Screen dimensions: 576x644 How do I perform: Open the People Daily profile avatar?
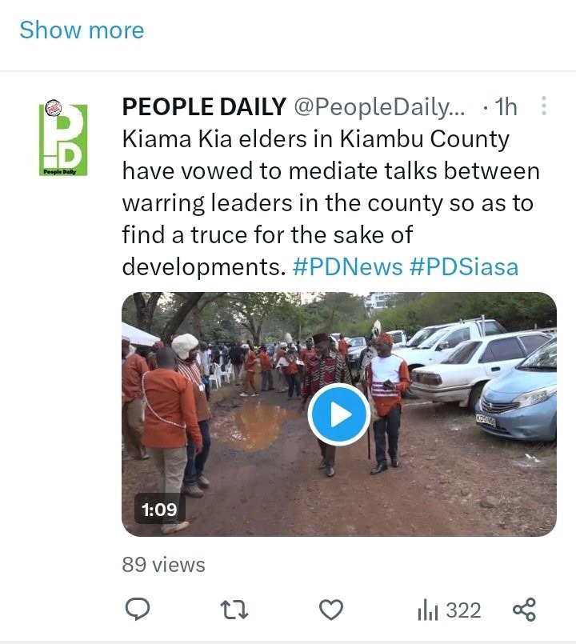pos(63,138)
